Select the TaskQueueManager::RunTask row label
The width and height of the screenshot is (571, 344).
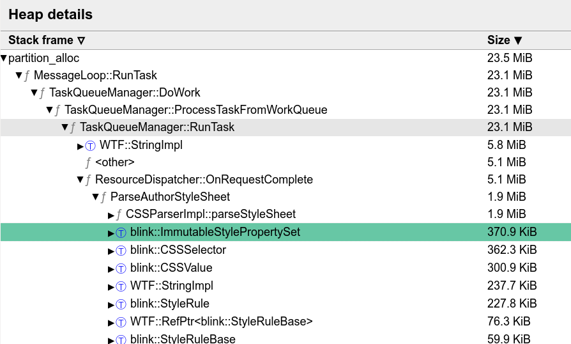point(157,127)
